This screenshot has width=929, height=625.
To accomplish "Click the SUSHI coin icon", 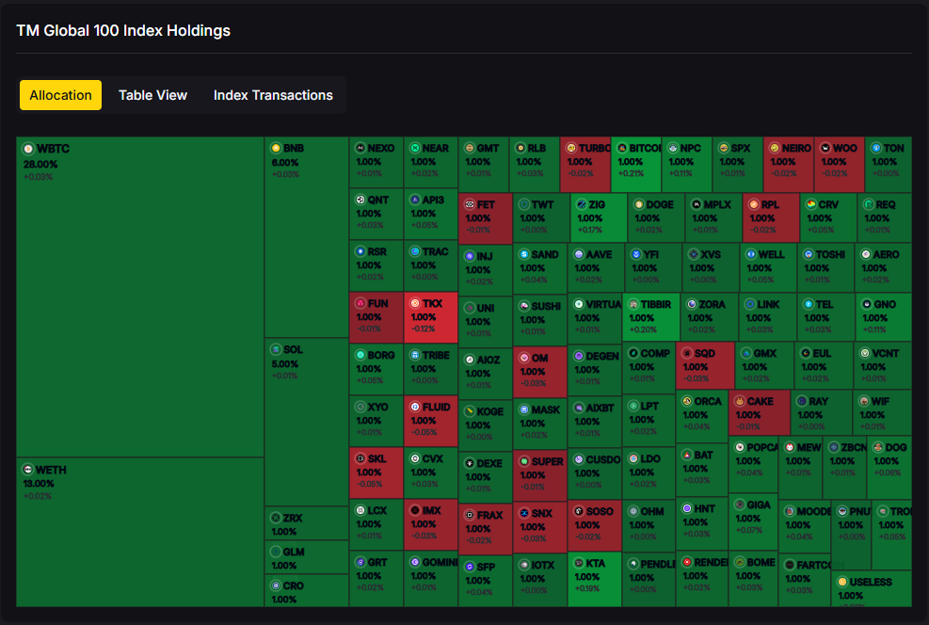I will (x=524, y=306).
